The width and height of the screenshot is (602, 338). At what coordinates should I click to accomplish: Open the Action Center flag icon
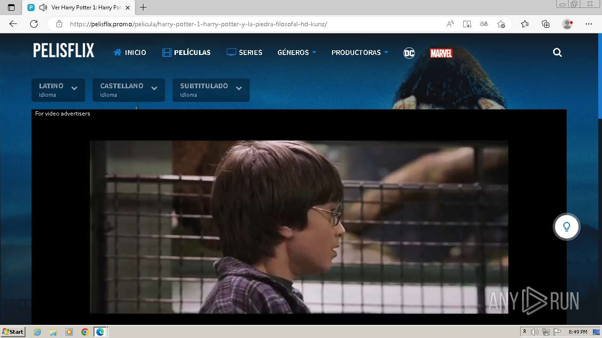[x=557, y=332]
